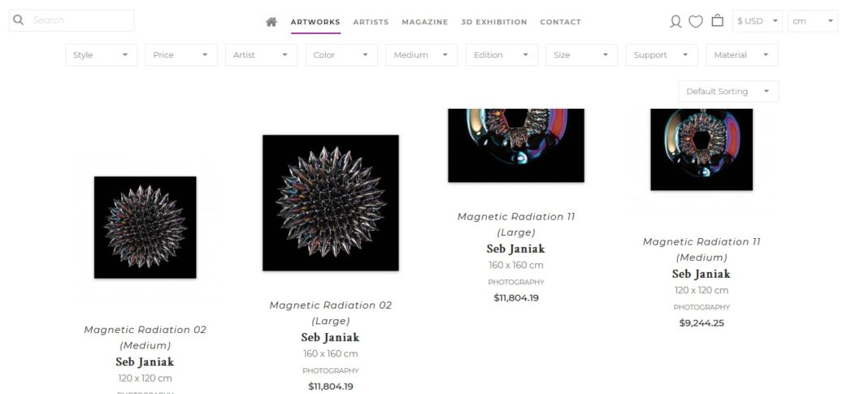Focus the Search input field
The image size is (847, 394).
81,20
